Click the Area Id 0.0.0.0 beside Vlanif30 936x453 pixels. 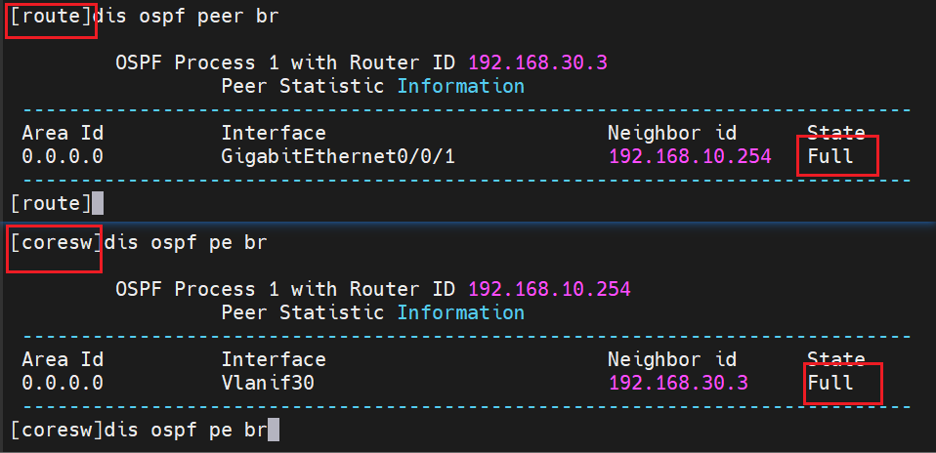[x=62, y=383]
